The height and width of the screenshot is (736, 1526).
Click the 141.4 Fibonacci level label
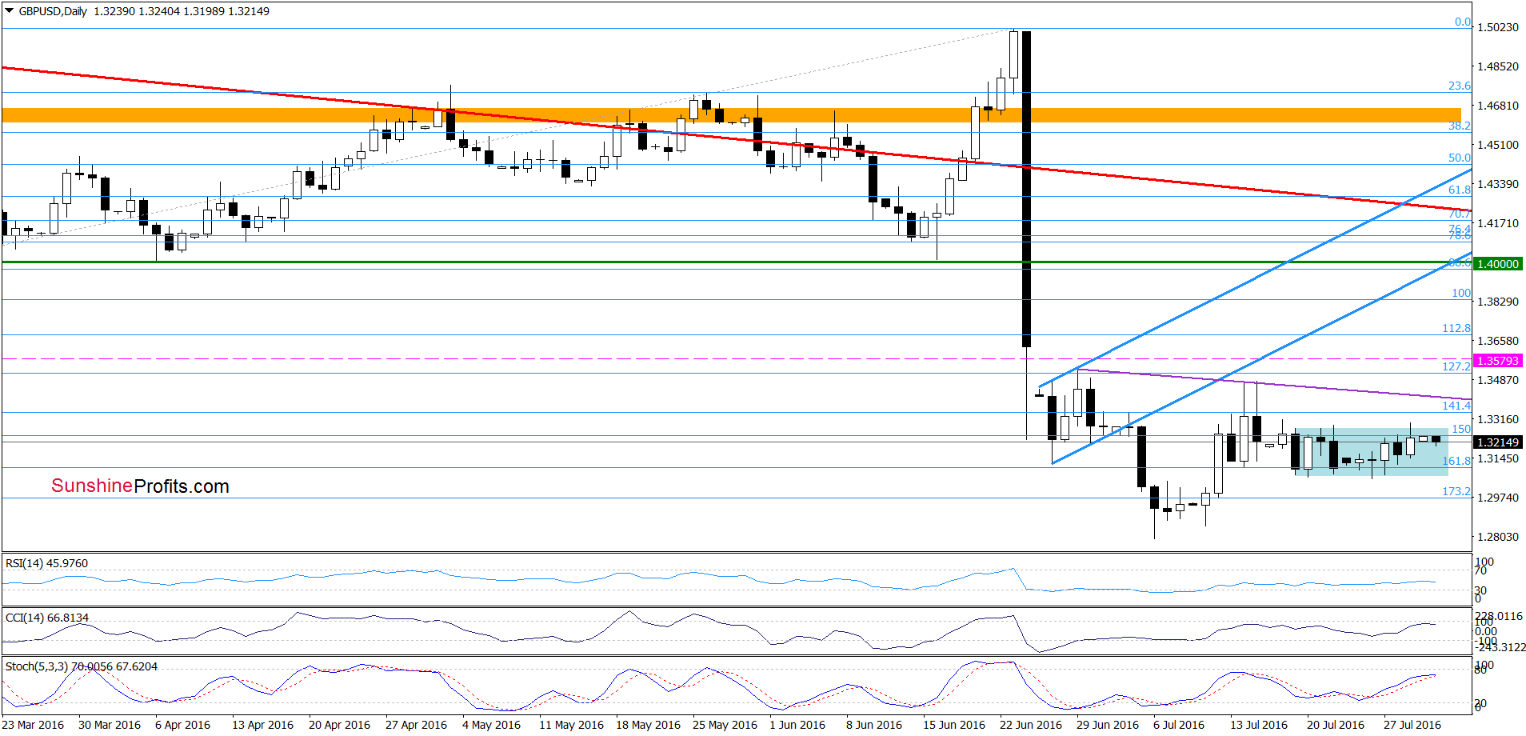1456,406
